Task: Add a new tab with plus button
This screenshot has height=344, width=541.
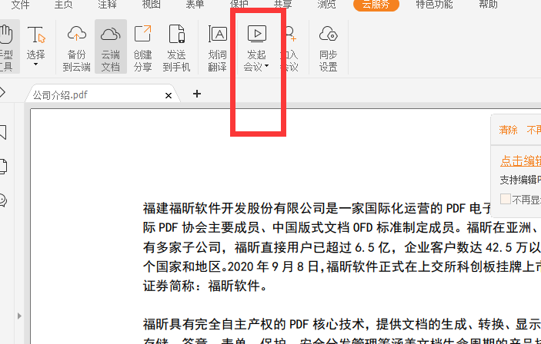Action: tap(197, 94)
